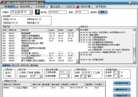Select the row 《一九五三年壹分纸币》
The width and height of the screenshot is (138, 97).
coord(39,56)
